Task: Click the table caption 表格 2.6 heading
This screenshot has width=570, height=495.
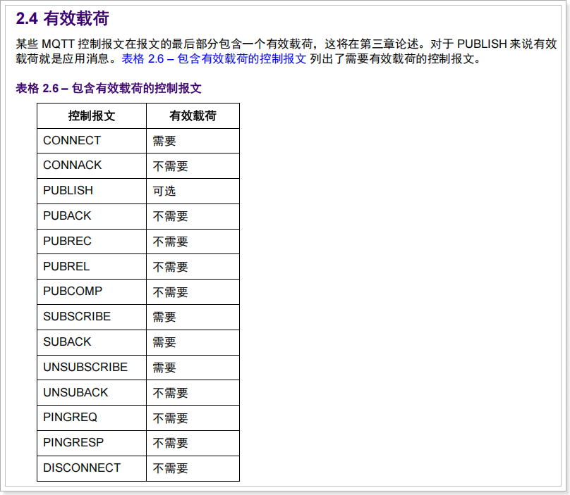Action: coord(109,88)
